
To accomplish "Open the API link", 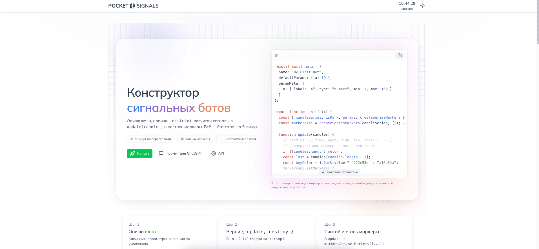I will click(218, 153).
